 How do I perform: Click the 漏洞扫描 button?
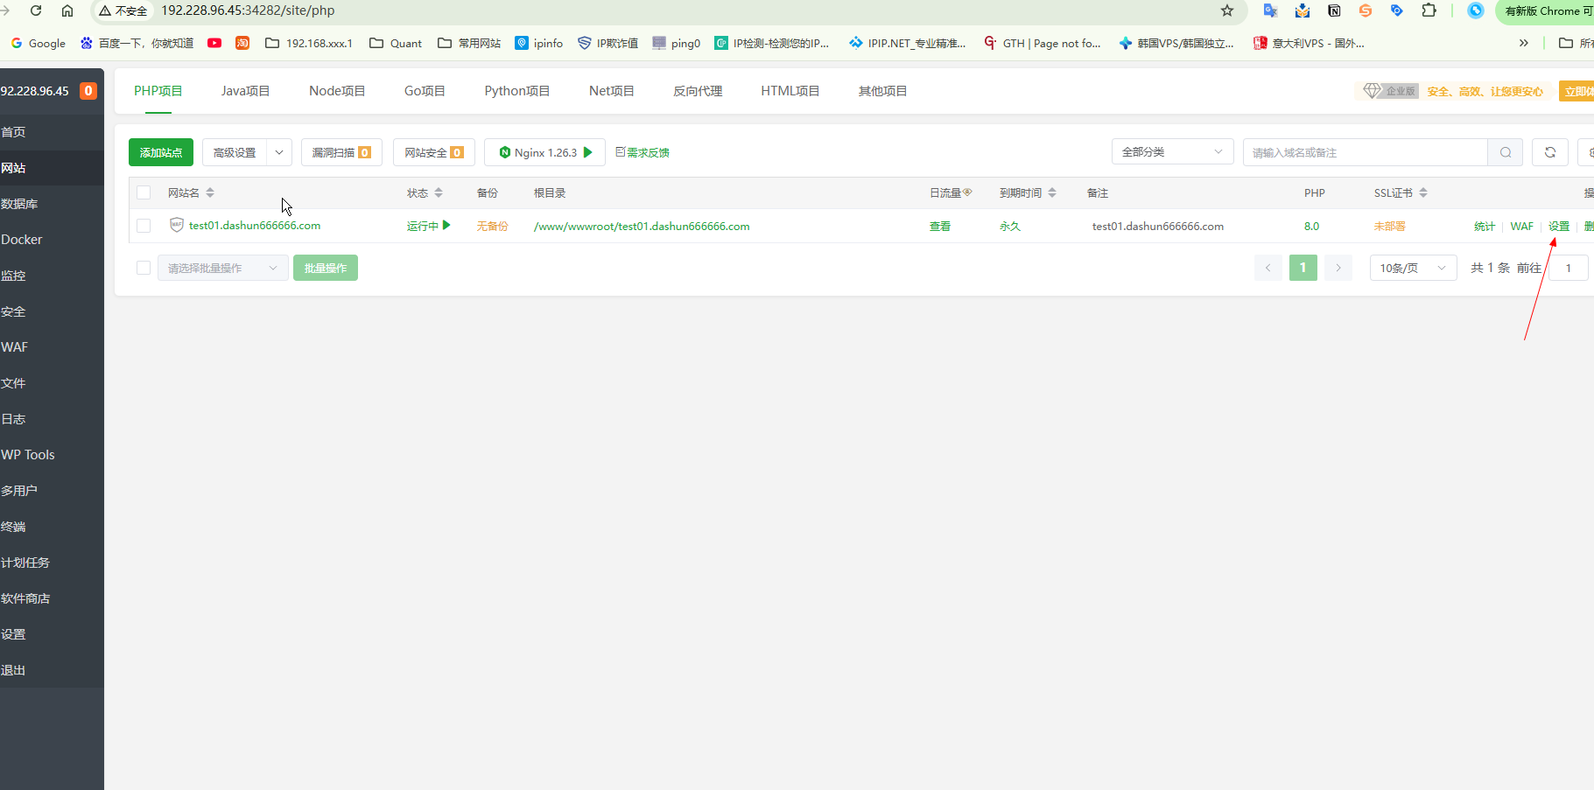pyautogui.click(x=341, y=152)
